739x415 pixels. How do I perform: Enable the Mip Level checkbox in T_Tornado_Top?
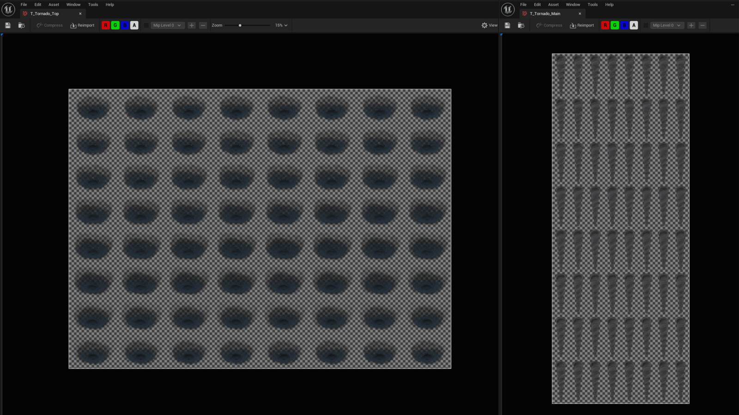pos(146,25)
